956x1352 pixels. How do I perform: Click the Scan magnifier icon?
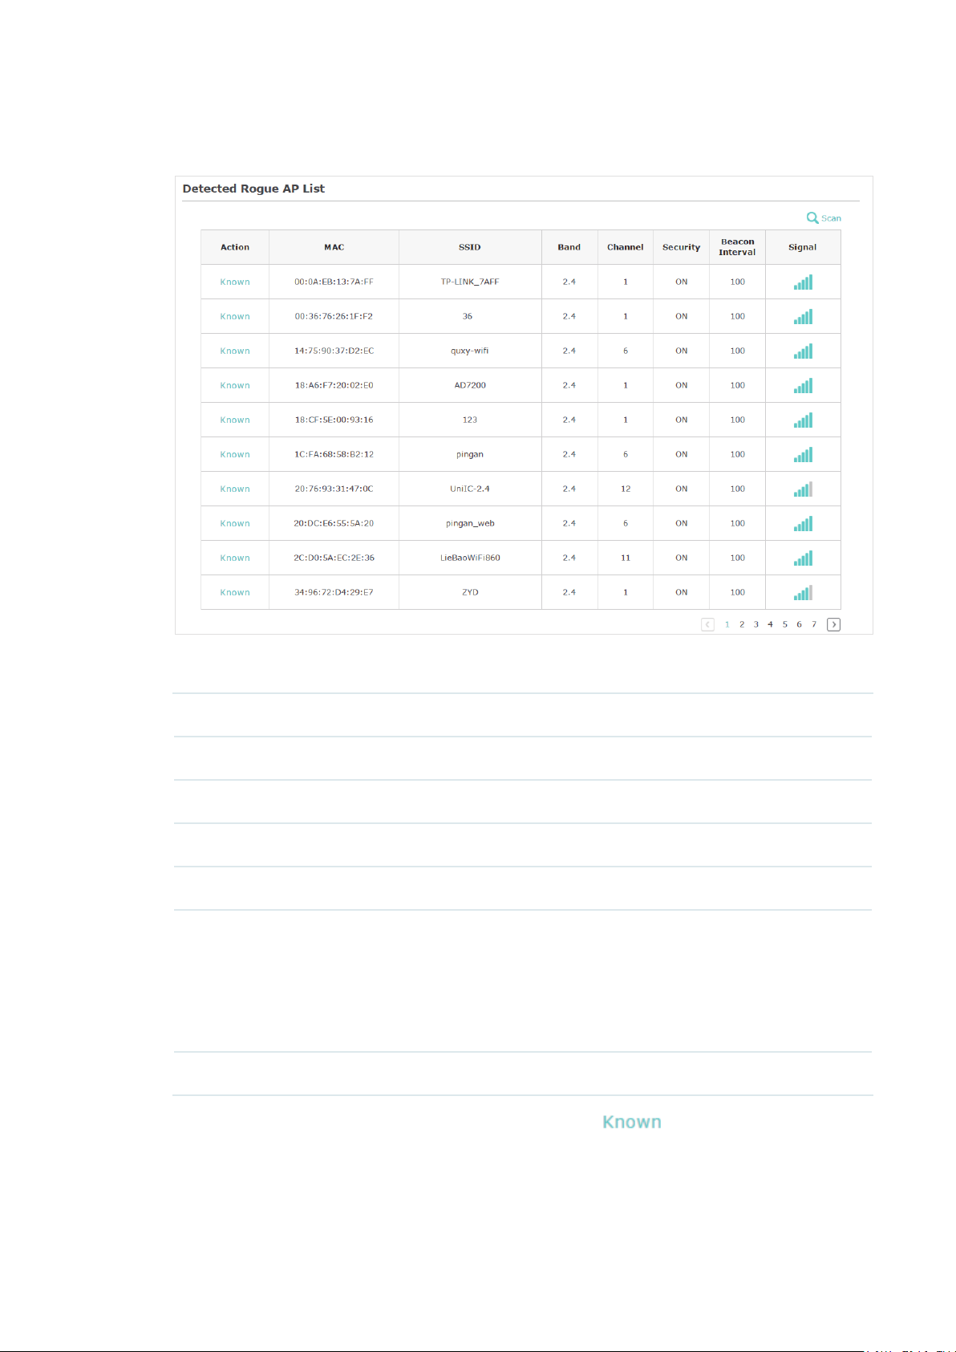coord(812,217)
